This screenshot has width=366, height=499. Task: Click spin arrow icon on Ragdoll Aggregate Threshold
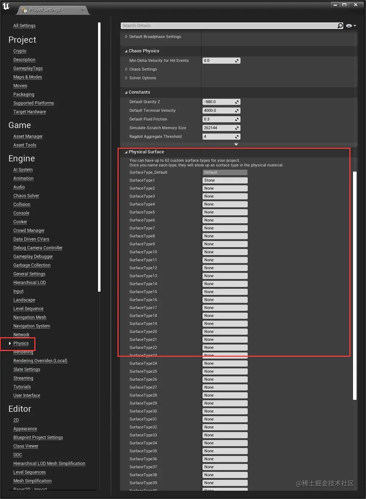[237, 137]
